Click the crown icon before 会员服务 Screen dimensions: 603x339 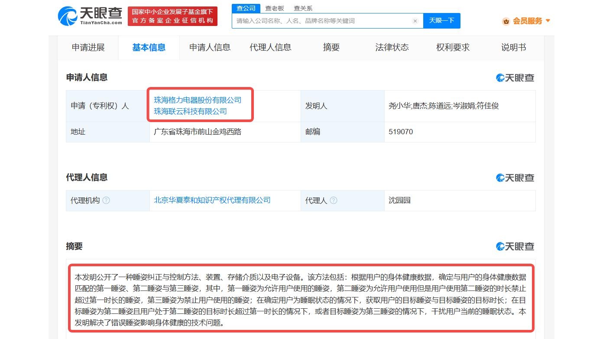pos(506,21)
